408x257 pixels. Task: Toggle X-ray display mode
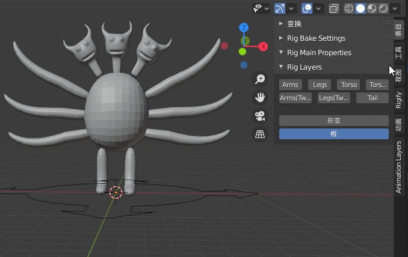pos(333,8)
